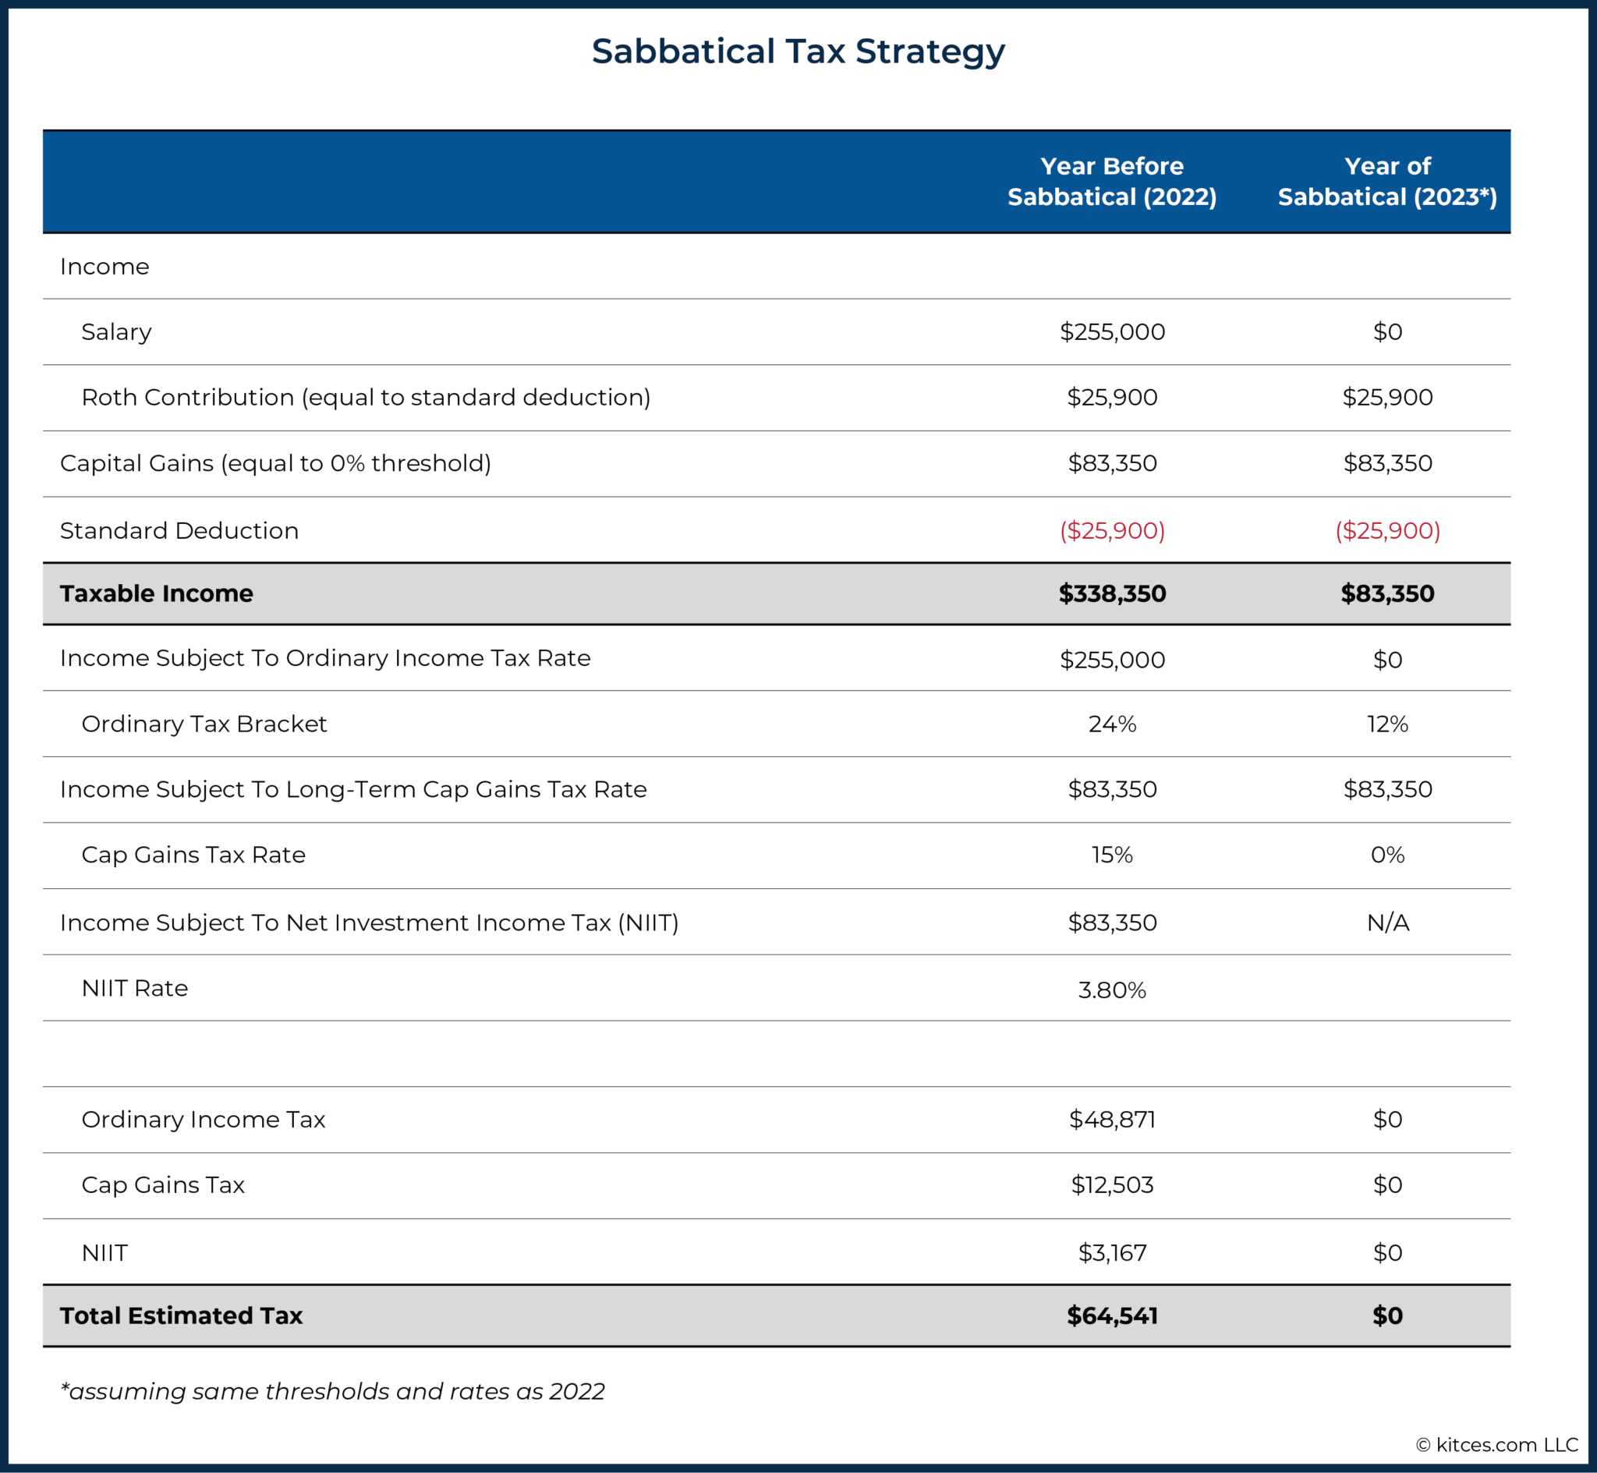Screen dimensions: 1597x1473
Task: Click the $255,000 salary value for 2022
Action: click(x=1112, y=331)
